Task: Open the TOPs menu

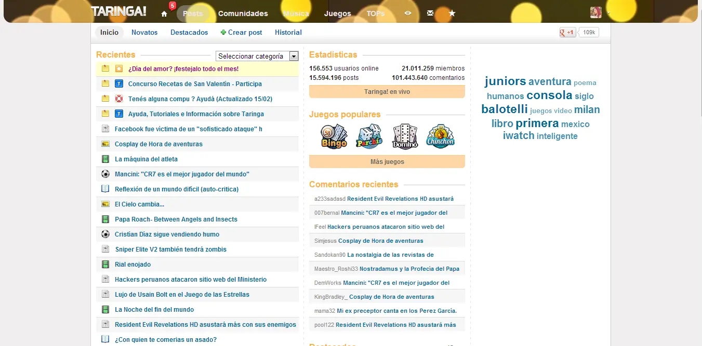Action: pyautogui.click(x=376, y=13)
